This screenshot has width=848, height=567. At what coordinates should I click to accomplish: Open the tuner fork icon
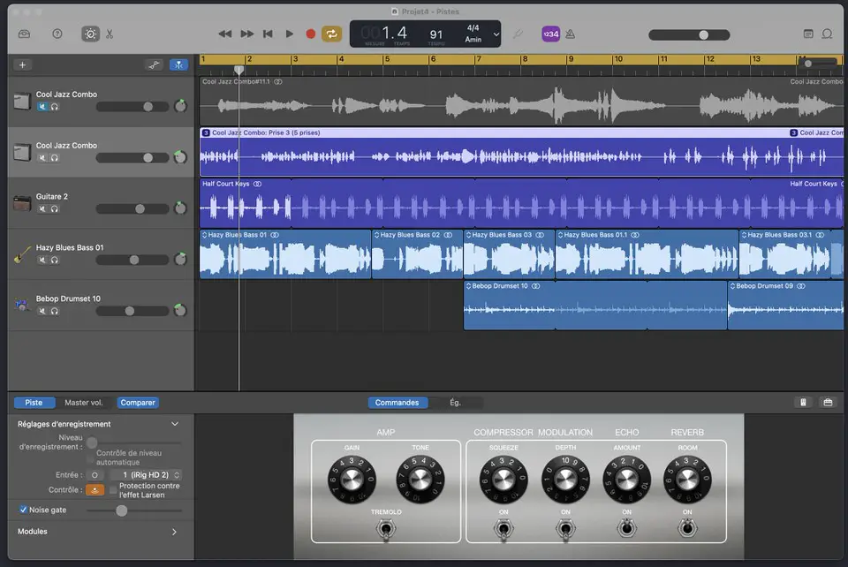[x=518, y=34]
